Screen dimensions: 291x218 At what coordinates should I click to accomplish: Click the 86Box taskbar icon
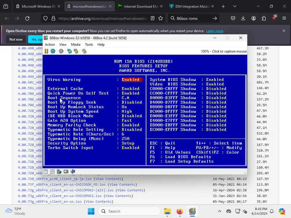(x=192, y=211)
